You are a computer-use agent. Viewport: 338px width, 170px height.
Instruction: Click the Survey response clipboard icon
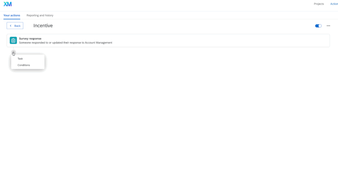[13, 40]
